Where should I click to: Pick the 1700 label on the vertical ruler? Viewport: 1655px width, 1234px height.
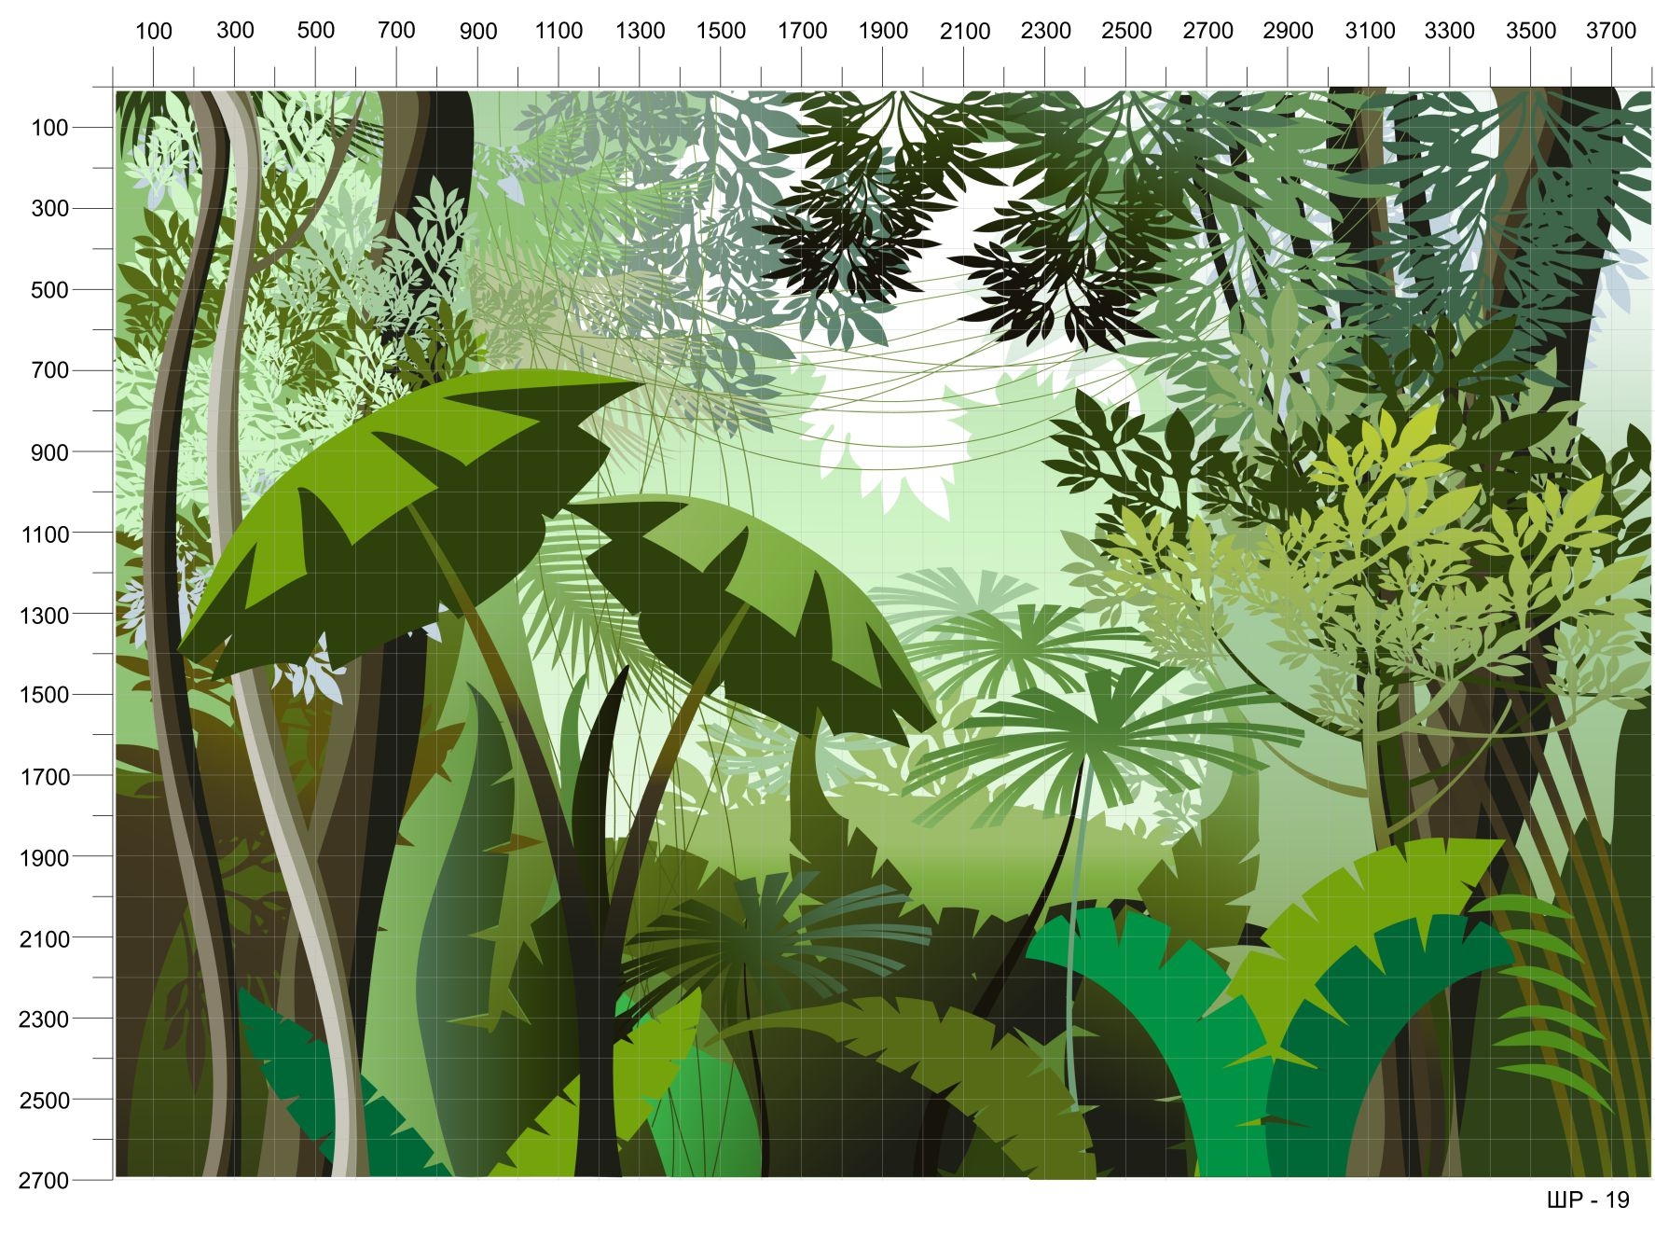[45, 777]
